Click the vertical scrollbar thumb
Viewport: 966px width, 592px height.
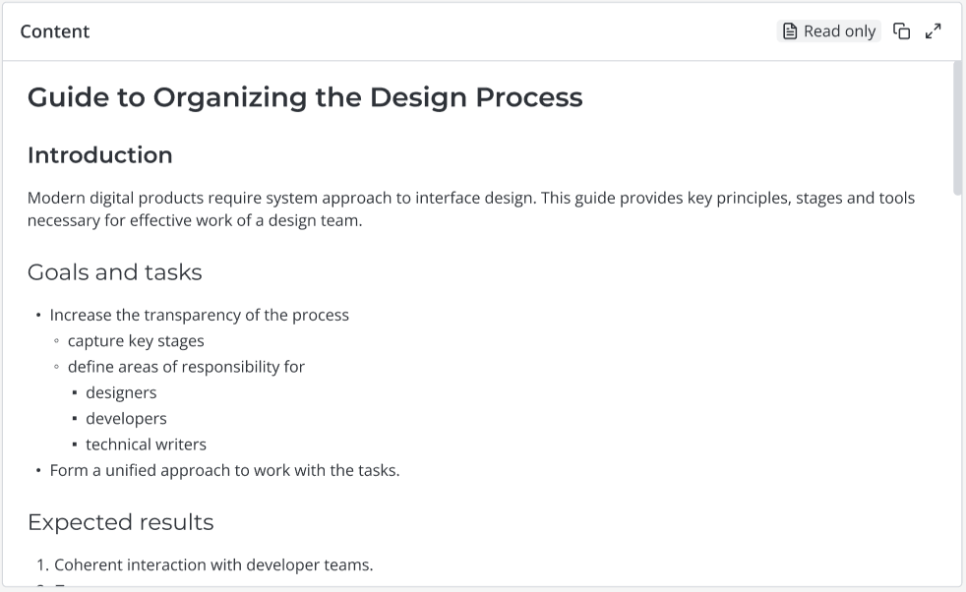957,128
